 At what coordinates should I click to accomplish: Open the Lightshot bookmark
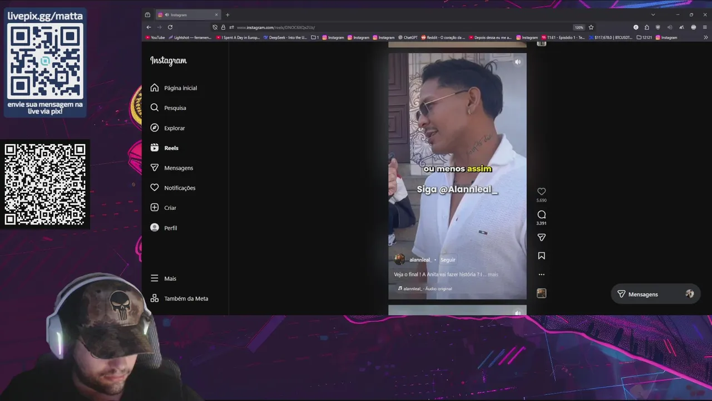click(x=190, y=37)
